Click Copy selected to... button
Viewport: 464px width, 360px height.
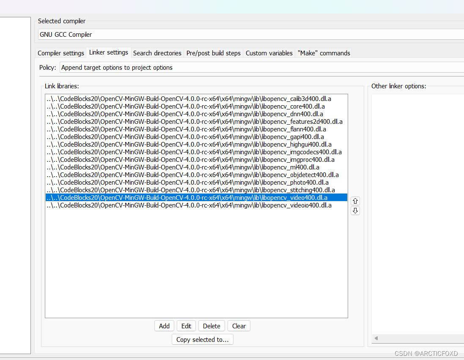click(203, 340)
